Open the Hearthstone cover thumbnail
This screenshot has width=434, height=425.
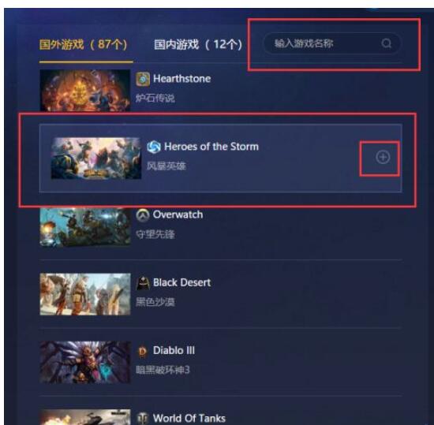[x=85, y=91]
